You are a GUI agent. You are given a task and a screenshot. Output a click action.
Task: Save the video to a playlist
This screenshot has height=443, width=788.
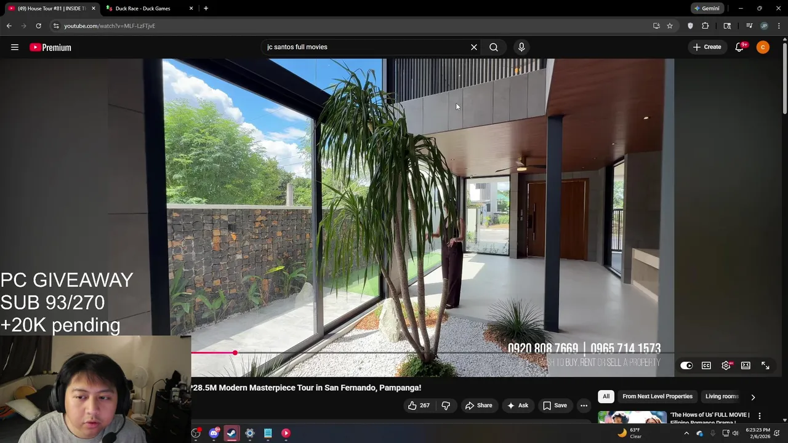point(555,405)
